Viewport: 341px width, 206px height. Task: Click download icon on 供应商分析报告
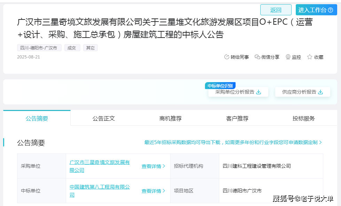[x=320, y=92]
